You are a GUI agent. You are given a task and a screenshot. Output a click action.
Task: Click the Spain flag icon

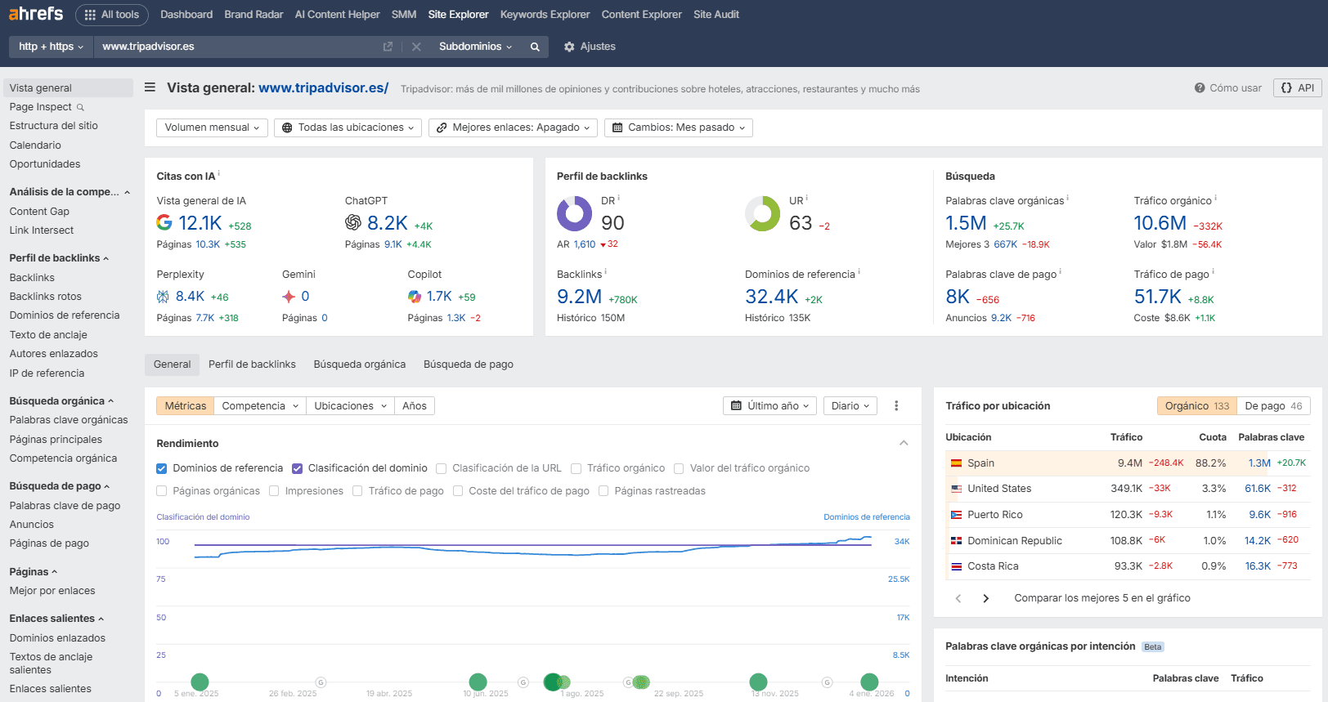[x=956, y=463]
